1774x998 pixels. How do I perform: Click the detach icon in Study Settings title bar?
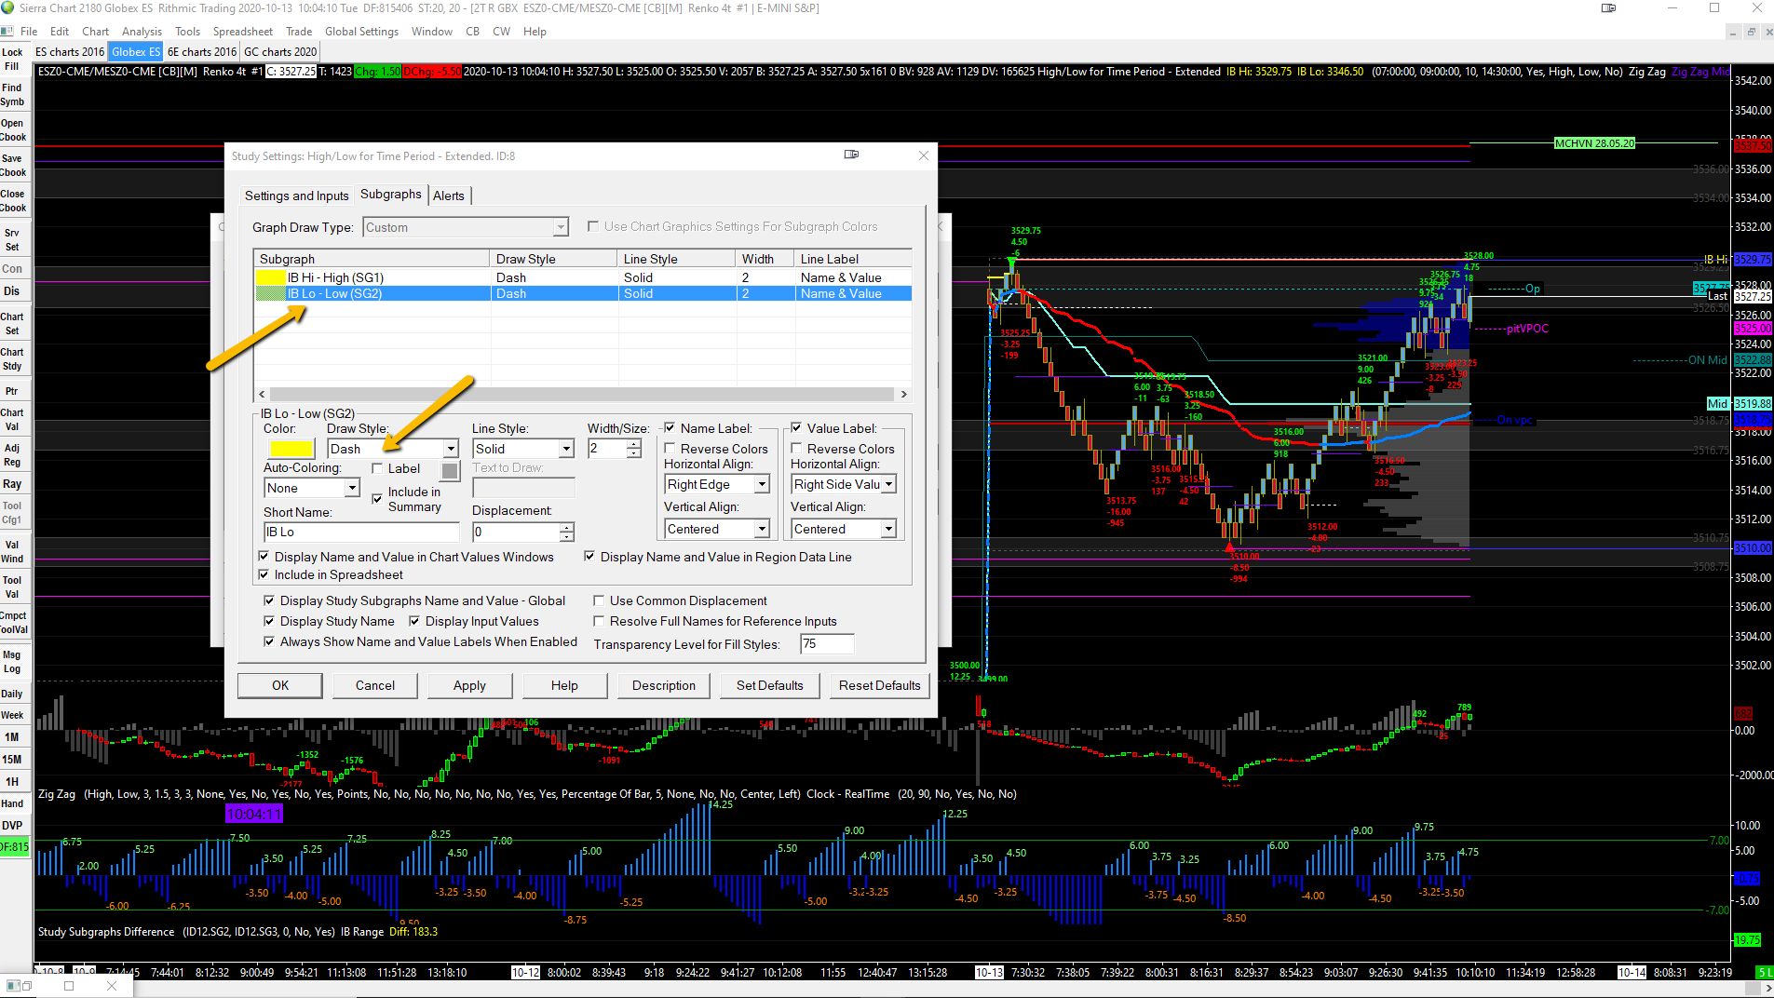coord(851,155)
